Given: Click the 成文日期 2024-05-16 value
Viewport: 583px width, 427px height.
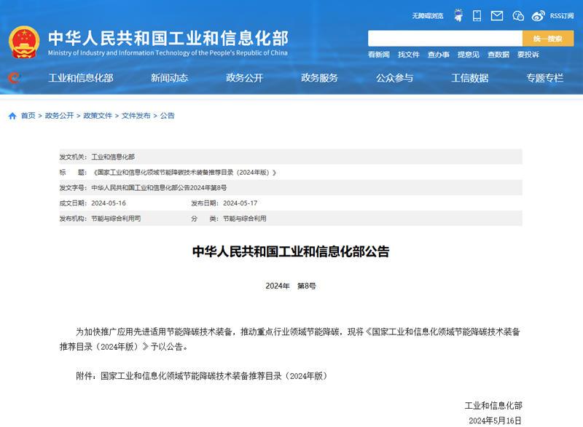Looking at the screenshot, I should [109, 203].
